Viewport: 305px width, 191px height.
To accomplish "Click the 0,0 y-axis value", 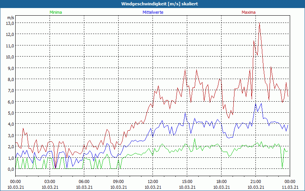I will point(10,169).
